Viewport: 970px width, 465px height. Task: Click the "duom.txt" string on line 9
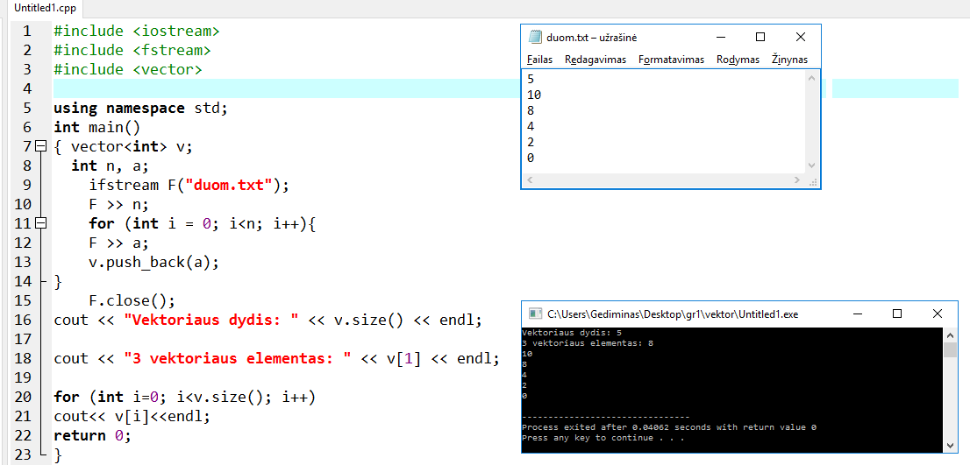[230, 185]
